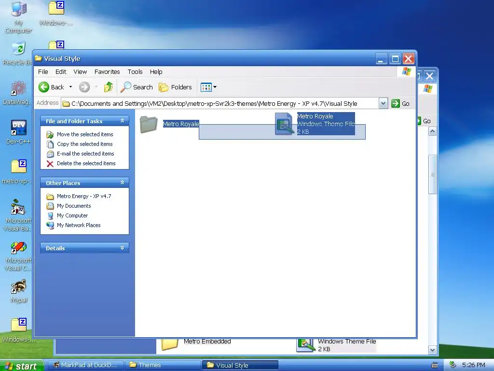Viewport: 494px width, 371px height.
Task: Click the keyboard icon in the system tray
Action: click(435, 365)
